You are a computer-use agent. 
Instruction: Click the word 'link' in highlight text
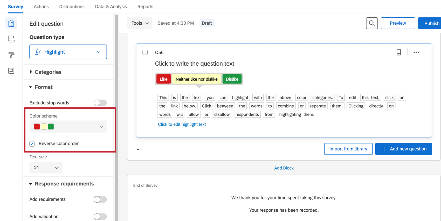point(175,106)
